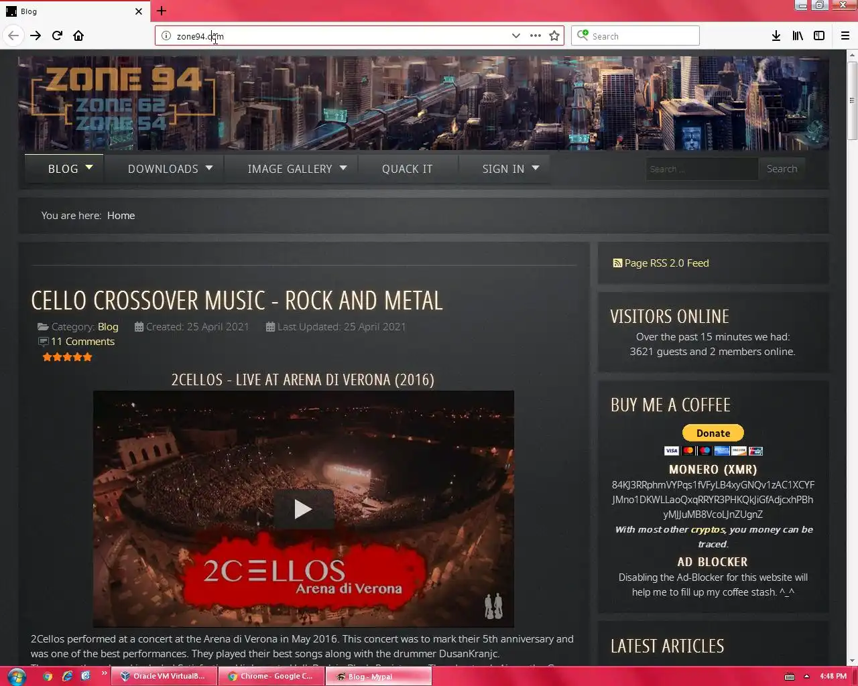Expand the IMAGE GALLERY dropdown arrow
The width and height of the screenshot is (858, 686).
[x=343, y=167]
